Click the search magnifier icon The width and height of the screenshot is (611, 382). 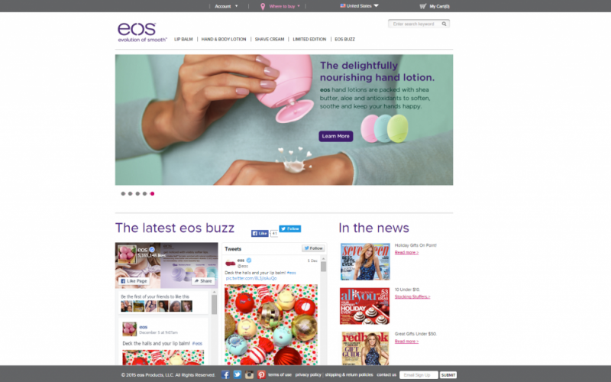[x=444, y=24]
